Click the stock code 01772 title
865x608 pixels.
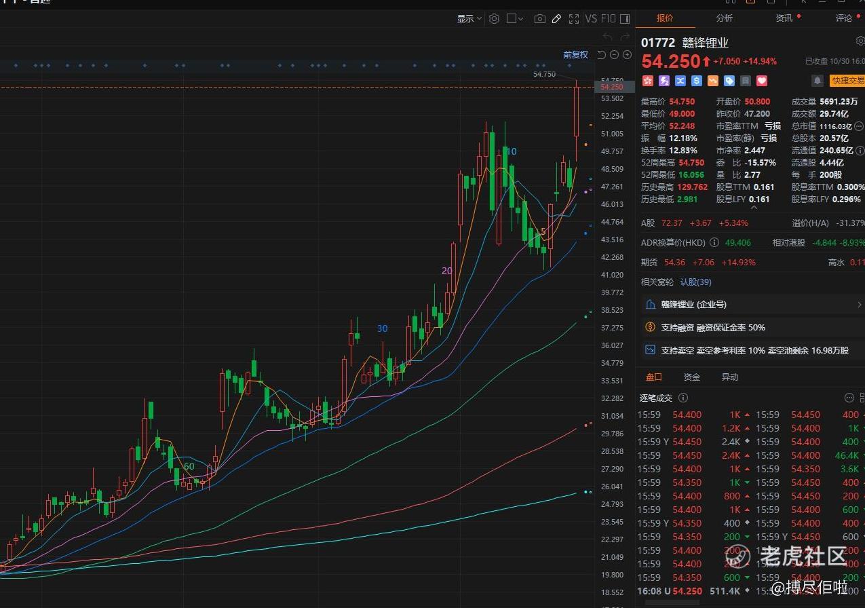pyautogui.click(x=658, y=43)
